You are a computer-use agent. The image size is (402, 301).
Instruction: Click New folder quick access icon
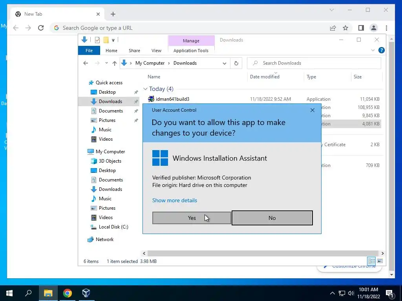pos(106,40)
